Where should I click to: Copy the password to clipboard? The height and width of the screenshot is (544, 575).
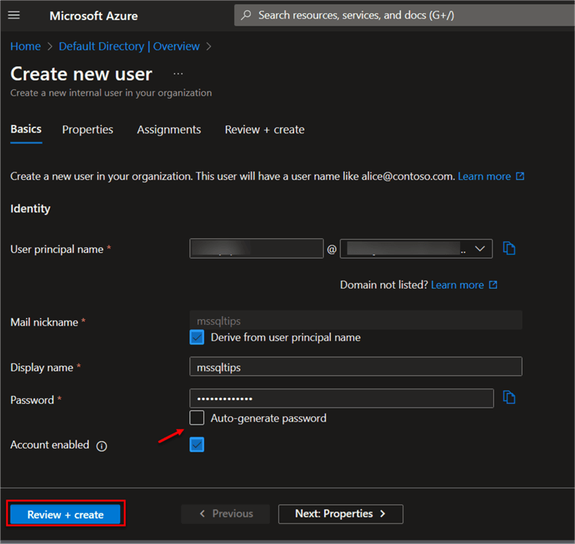point(509,398)
